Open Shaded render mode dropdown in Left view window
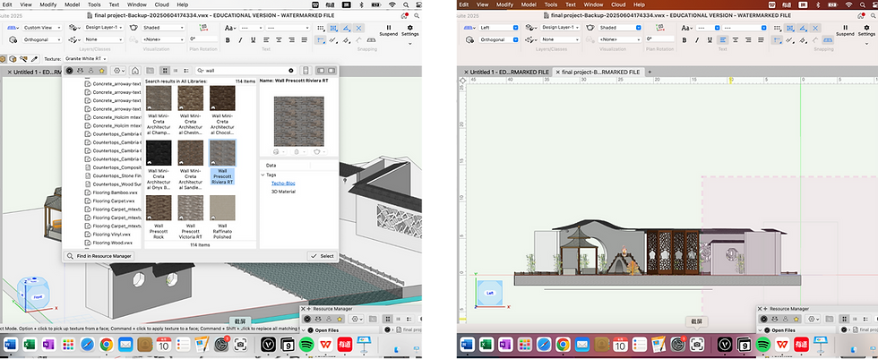 620,28
